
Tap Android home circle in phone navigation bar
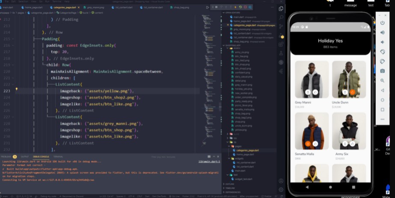[x=330, y=187]
